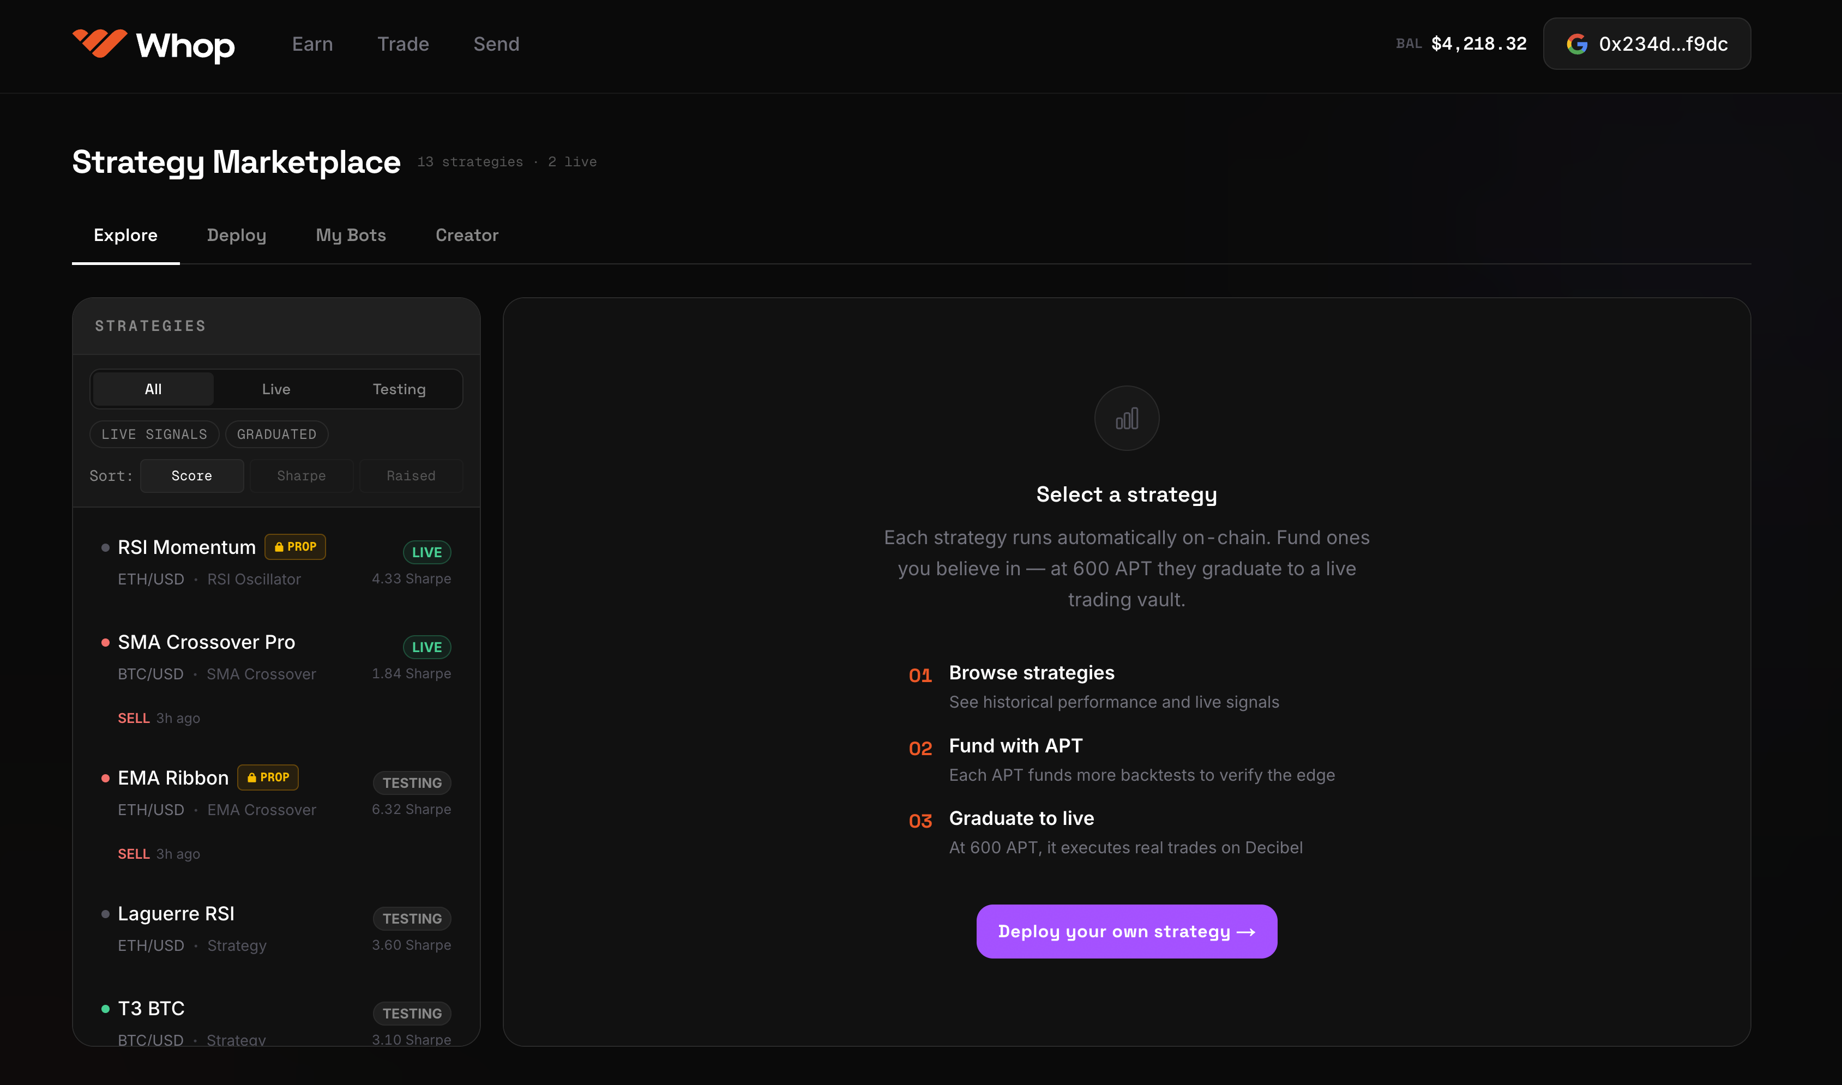
Task: Click the STRATEGIES panel header
Action: [x=276, y=326]
